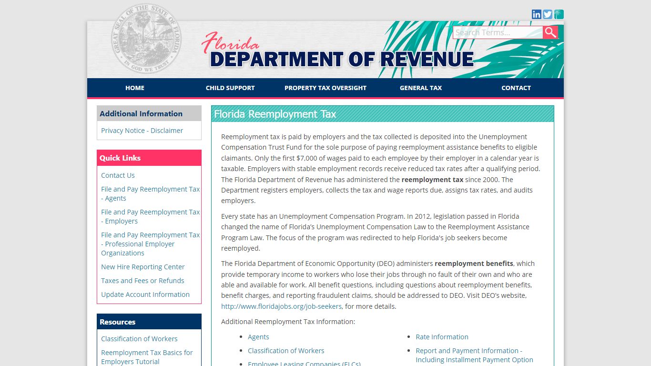Open File and Pay - Professional Employer Organizations link
The image size is (651, 366).
tap(150, 244)
